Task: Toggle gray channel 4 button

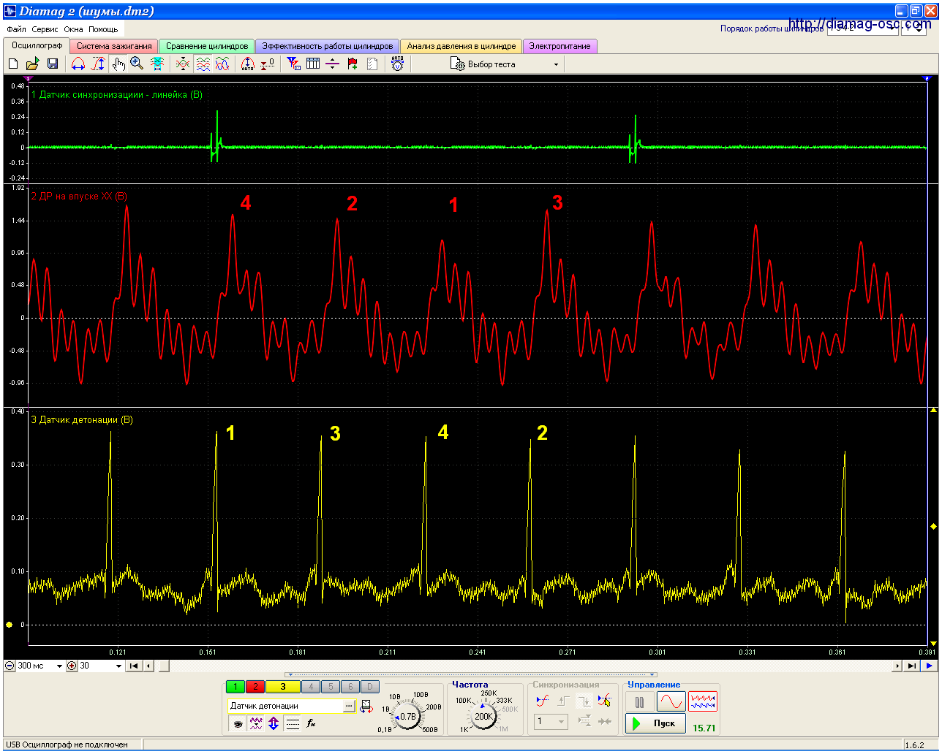Action: 311,687
